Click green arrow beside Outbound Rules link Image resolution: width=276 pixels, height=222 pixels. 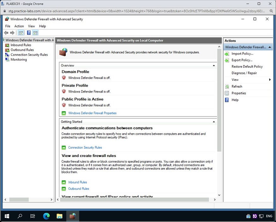[x=64, y=189]
